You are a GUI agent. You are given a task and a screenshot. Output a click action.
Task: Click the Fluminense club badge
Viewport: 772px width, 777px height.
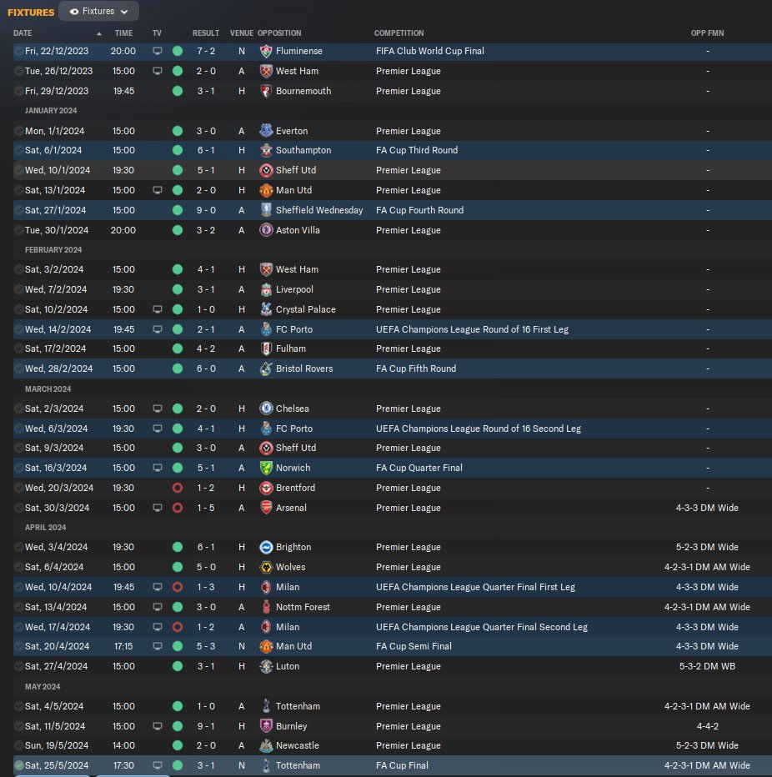(266, 51)
